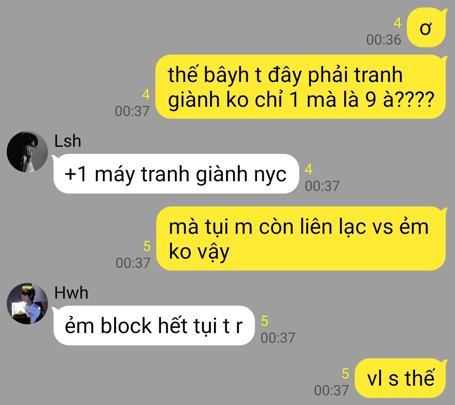Tap the sender name Lsh
The height and width of the screenshot is (405, 455).
point(67,141)
